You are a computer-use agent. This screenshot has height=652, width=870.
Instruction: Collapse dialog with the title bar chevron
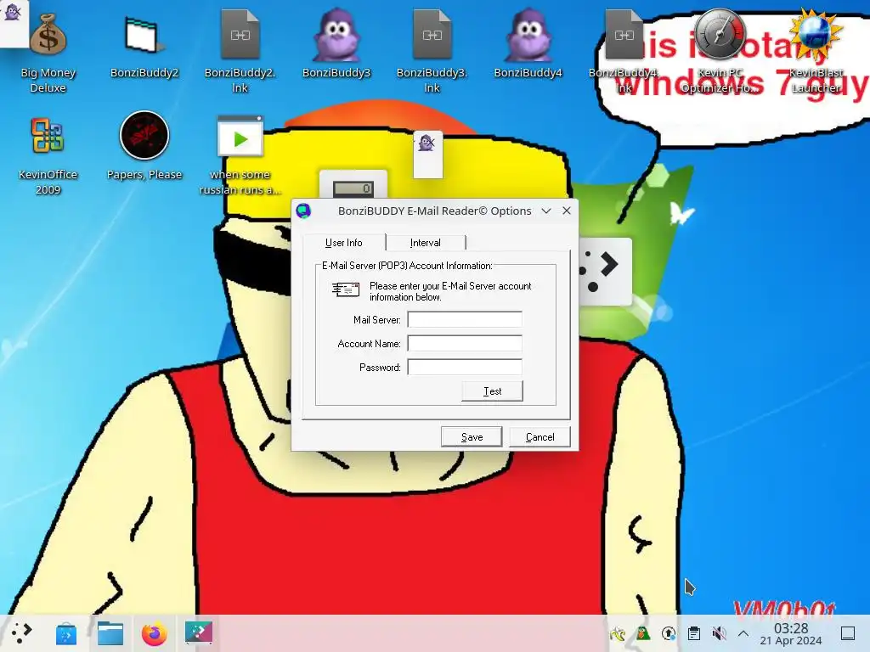[x=546, y=211]
